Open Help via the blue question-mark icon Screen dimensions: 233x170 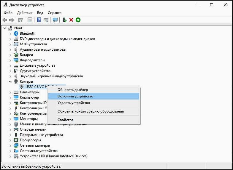(x=39, y=20)
